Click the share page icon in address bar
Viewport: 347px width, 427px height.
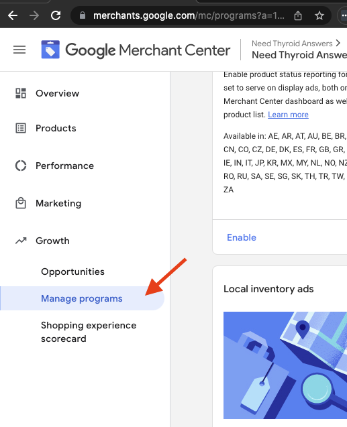298,15
